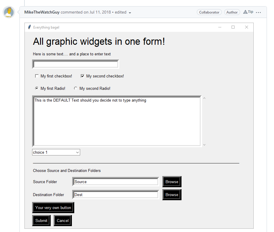Click Browse button for Destination Folder
Screen dimensions: 274x232
click(x=172, y=195)
